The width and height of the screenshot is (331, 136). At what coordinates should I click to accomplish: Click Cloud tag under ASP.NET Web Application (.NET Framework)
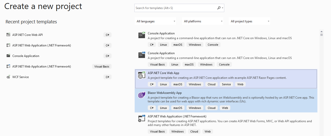(x=194, y=131)
